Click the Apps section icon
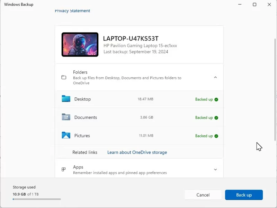 (x=64, y=169)
